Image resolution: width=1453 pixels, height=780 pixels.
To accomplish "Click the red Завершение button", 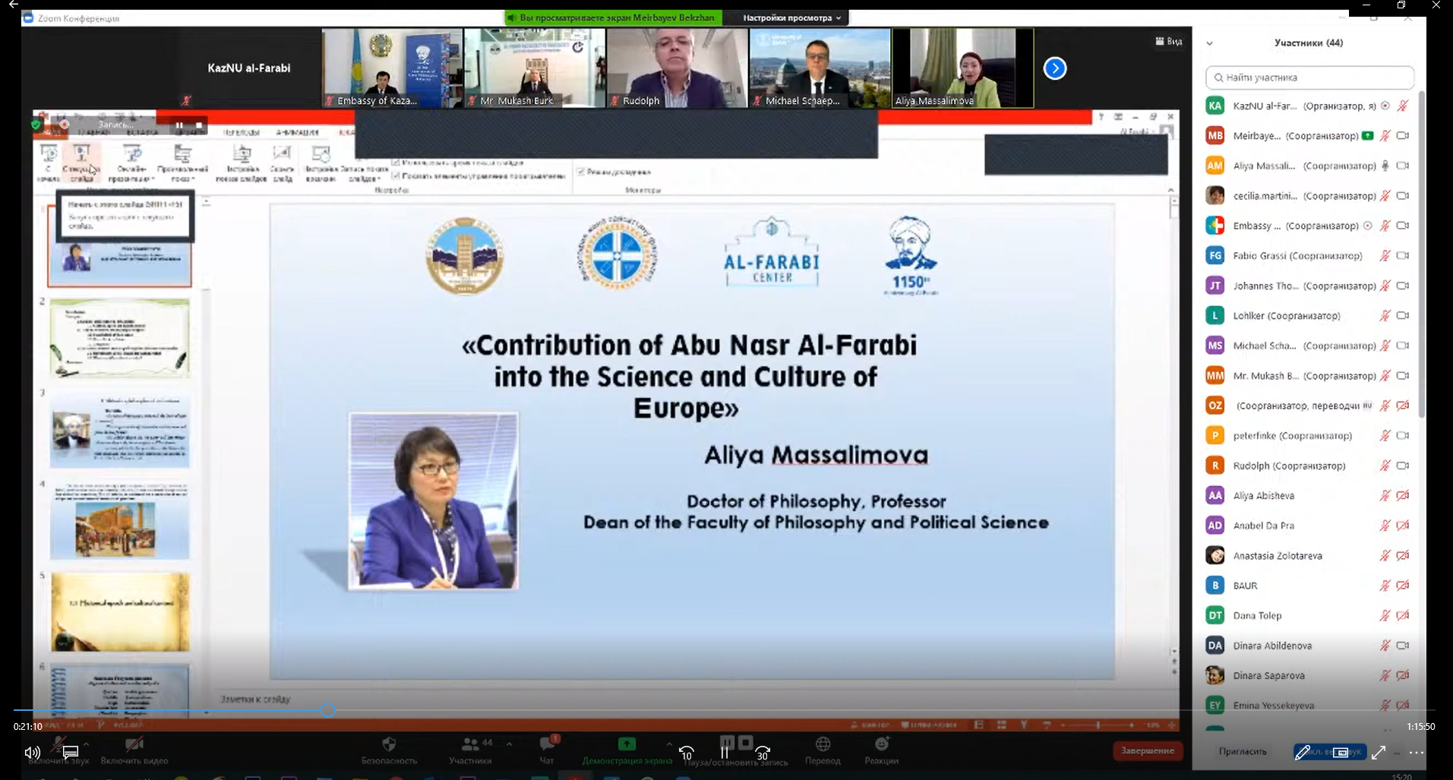I will 1147,751.
